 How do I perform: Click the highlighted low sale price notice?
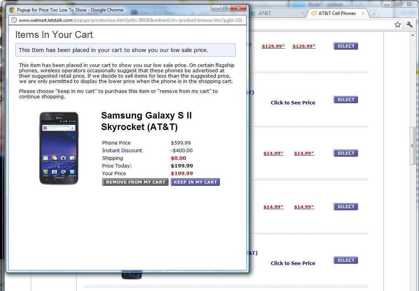125,50
